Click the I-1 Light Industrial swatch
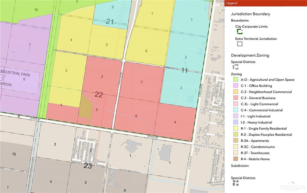This screenshot has height=193, width=307. 236,116
